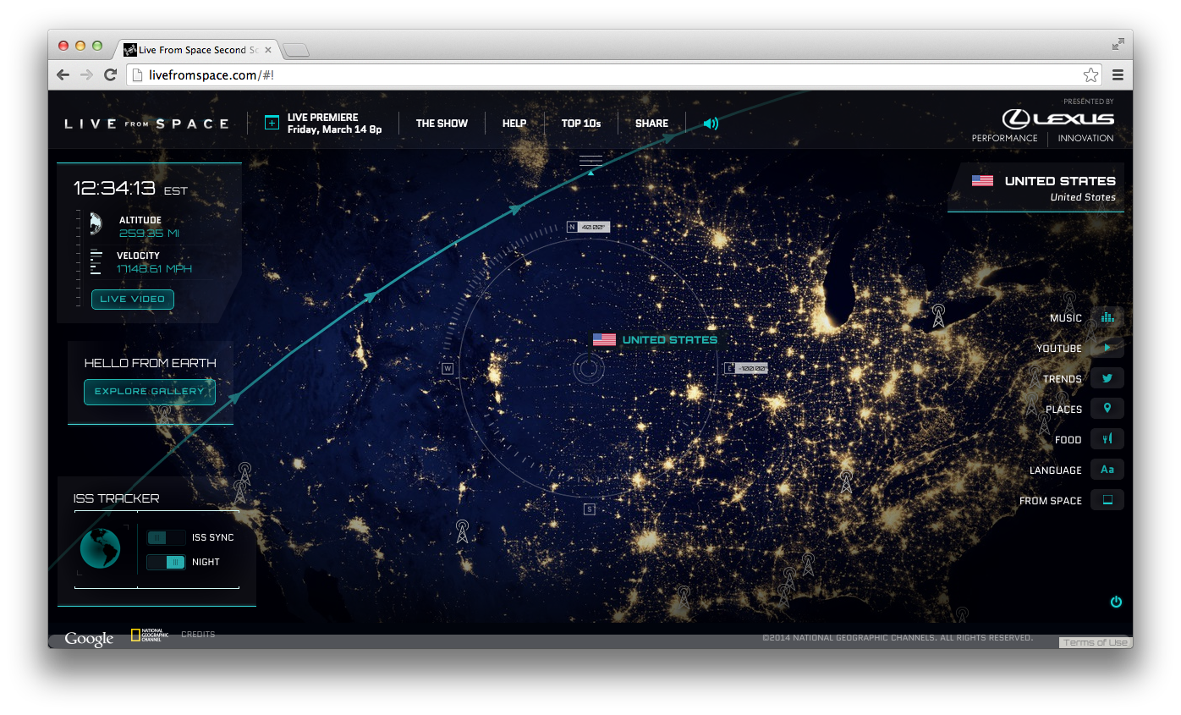The width and height of the screenshot is (1181, 715).
Task: Click the YouTube play icon
Action: pos(1107,348)
